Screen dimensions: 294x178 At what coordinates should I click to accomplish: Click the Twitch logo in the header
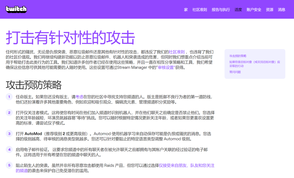(x=16, y=9)
